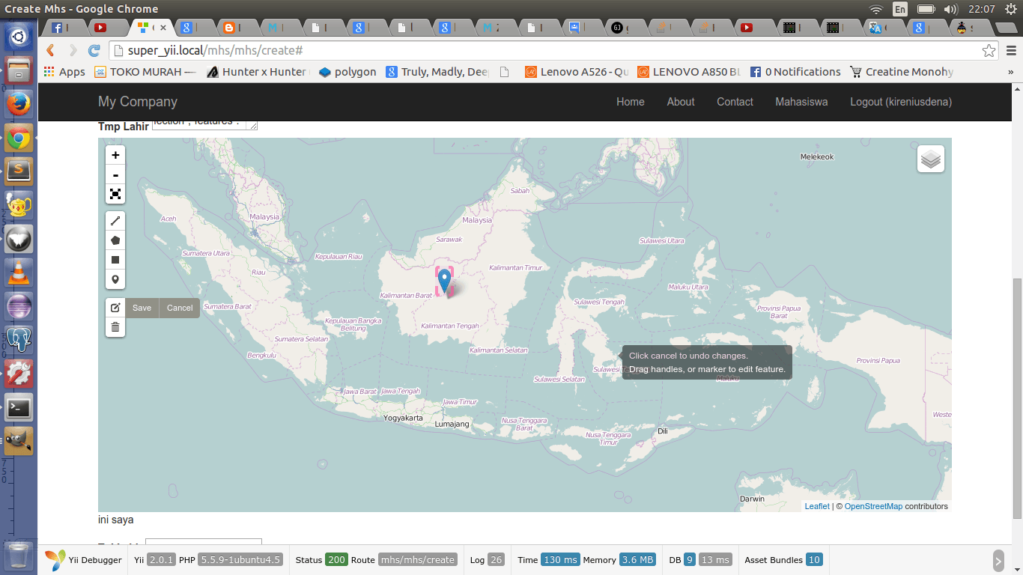
Task: Bookmark this page with star icon
Action: coord(989,51)
